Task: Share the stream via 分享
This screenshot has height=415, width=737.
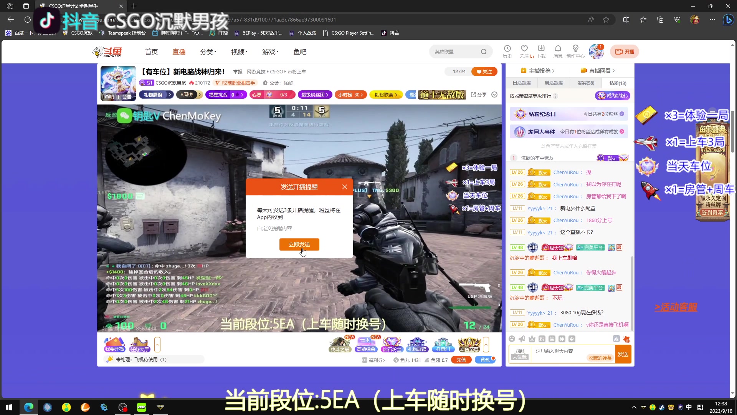Action: [479, 95]
